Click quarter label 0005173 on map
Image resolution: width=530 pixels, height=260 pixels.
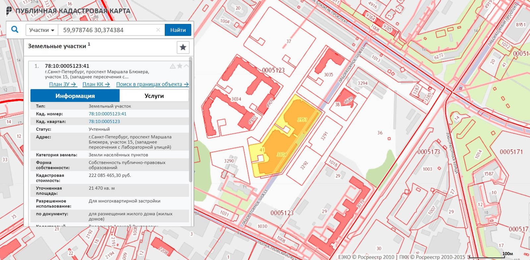[428, 152]
